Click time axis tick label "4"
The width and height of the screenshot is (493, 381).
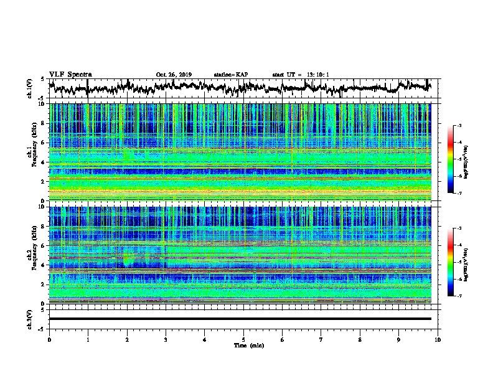(205, 340)
